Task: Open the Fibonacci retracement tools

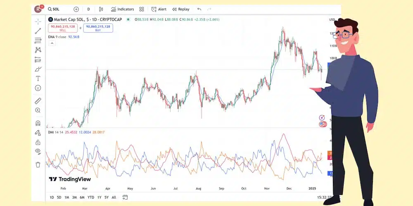Action: pyautogui.click(x=38, y=40)
